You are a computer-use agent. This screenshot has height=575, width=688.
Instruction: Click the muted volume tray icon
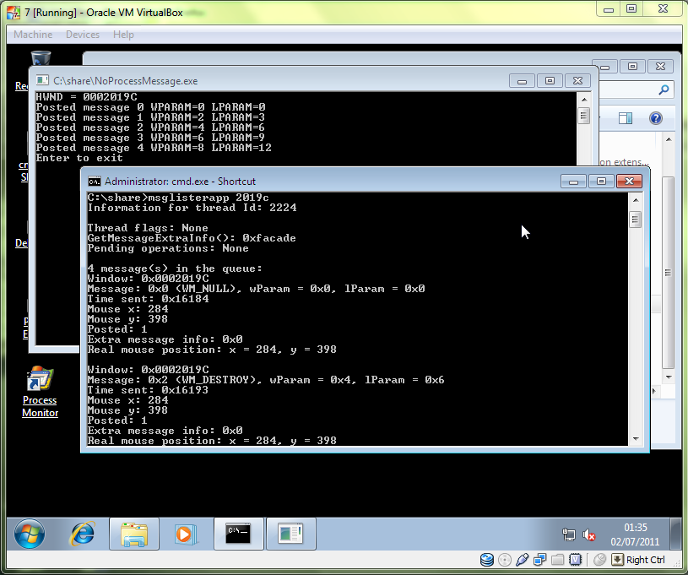tap(589, 534)
